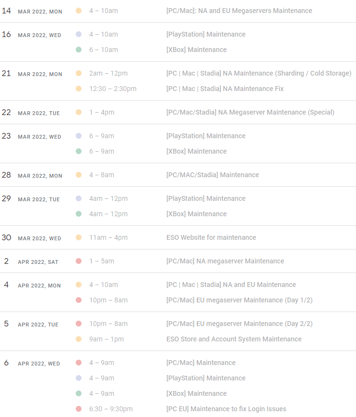Open NA Megaserver Maintenance (Special) event
Screen dimensions: 356x417
pos(250,113)
